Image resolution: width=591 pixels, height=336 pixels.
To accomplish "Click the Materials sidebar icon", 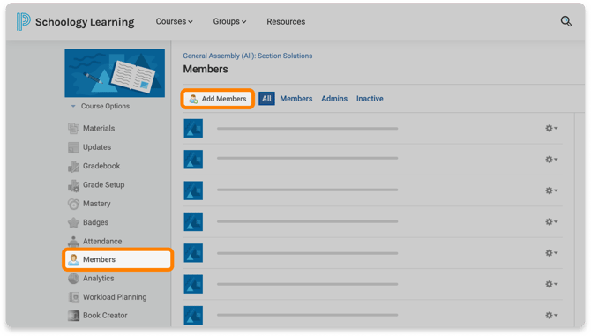I will 73,129.
